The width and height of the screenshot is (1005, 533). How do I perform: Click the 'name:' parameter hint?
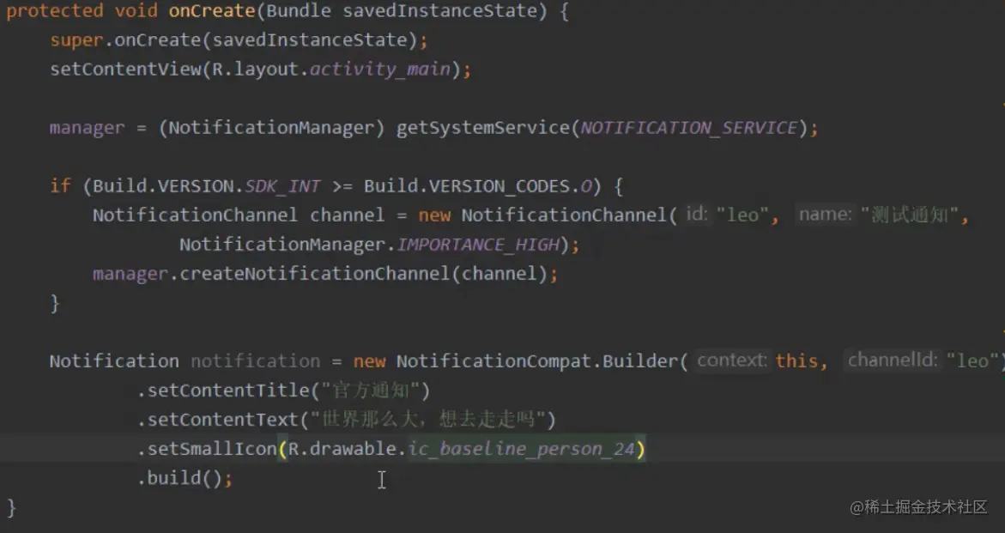click(x=825, y=214)
